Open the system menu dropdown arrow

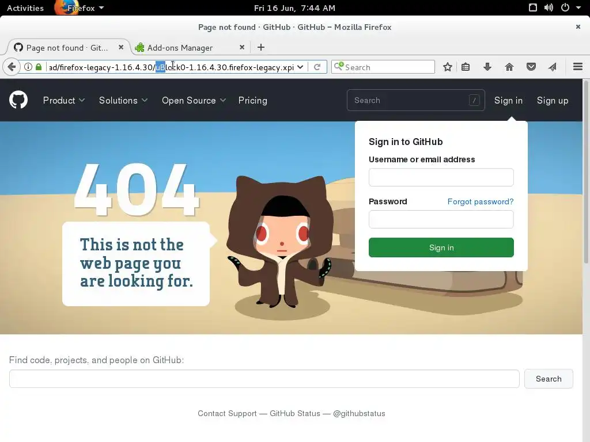[578, 7]
